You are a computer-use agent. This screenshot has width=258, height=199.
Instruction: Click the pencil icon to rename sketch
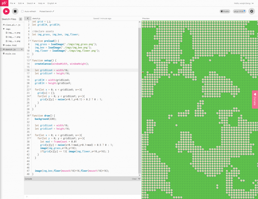[x=53, y=11]
